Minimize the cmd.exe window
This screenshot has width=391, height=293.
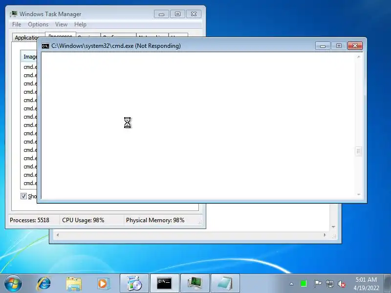point(323,46)
